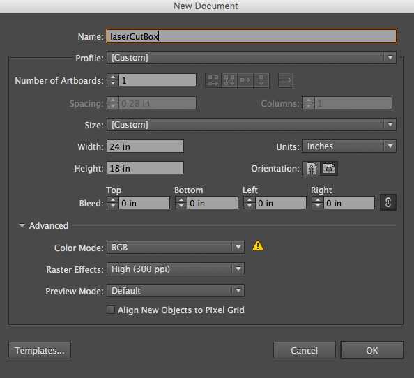Image resolution: width=414 pixels, height=378 pixels.
Task: Open the Color Mode dropdown
Action: coord(176,248)
